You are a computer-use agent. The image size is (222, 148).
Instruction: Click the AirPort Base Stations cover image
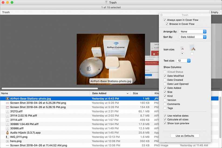[111, 59]
